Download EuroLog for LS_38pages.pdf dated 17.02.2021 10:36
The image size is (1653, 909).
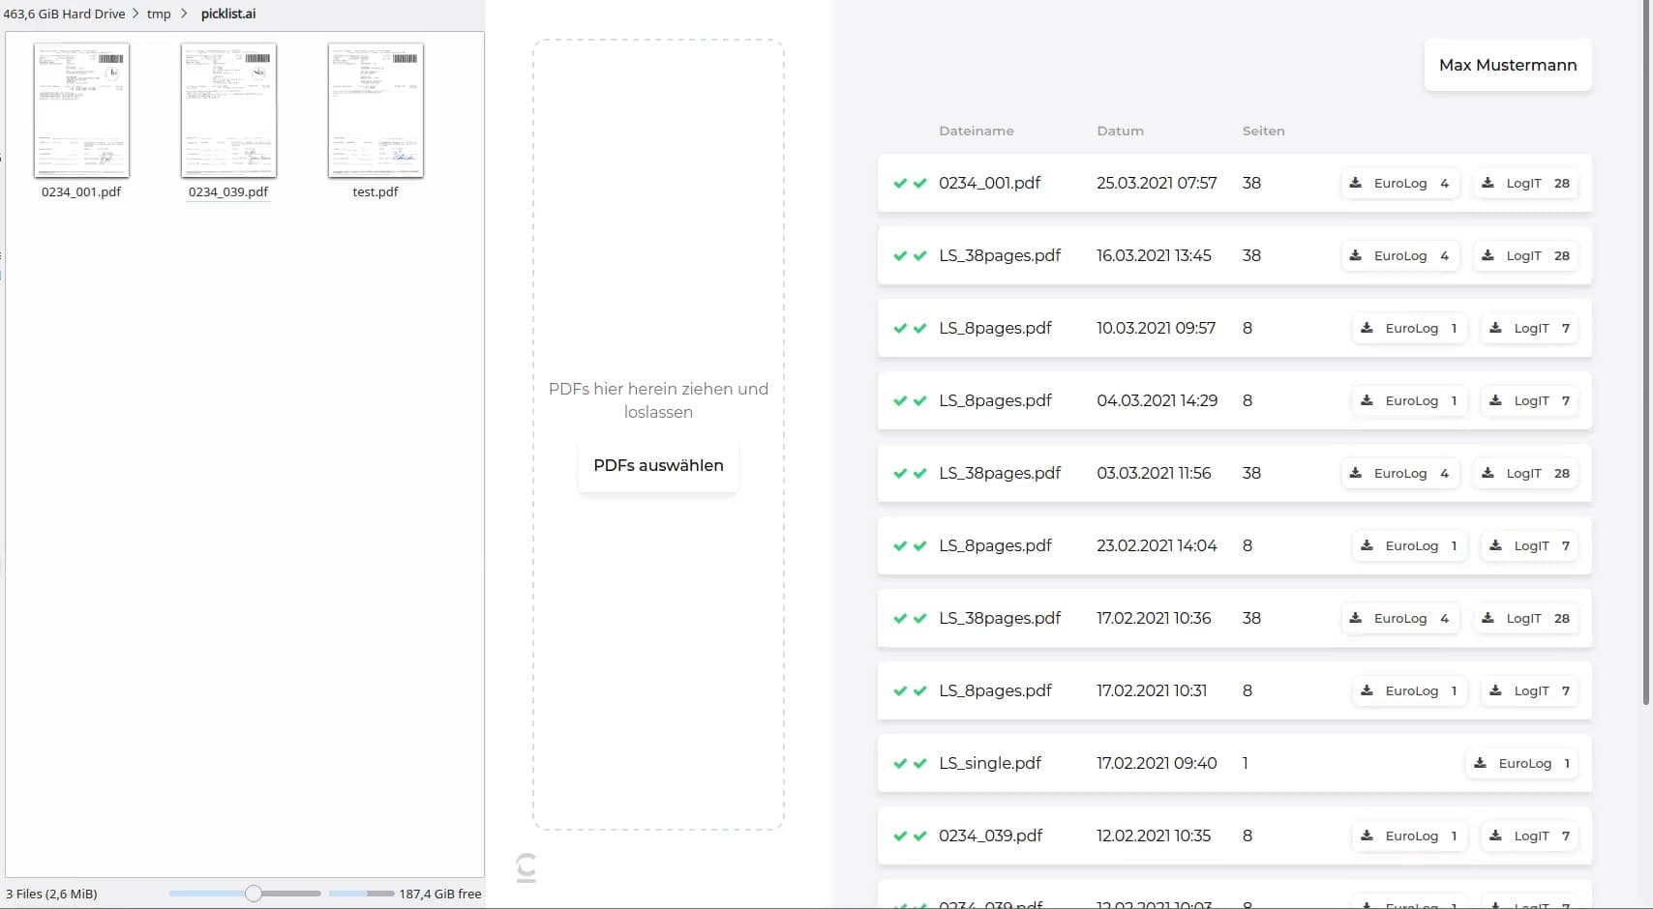pos(1399,619)
